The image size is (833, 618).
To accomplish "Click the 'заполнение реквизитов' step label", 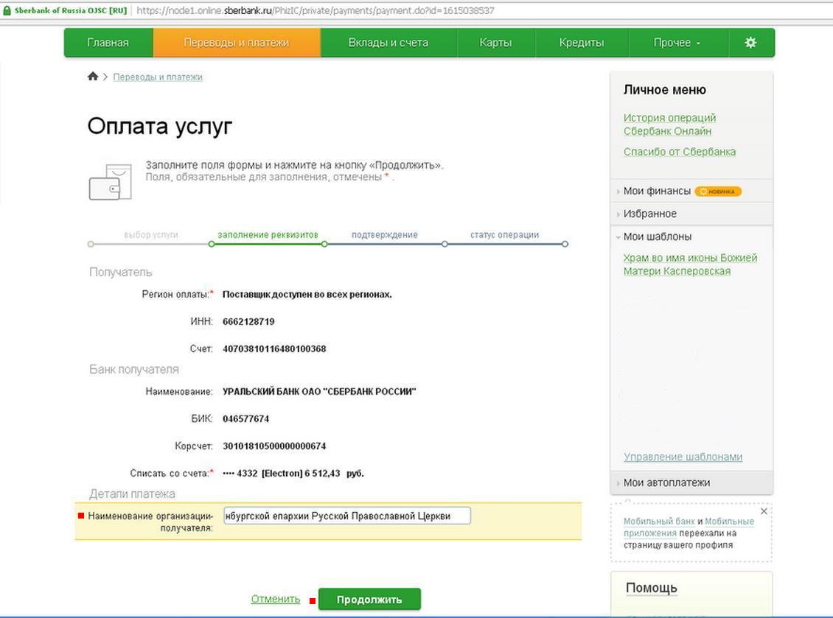I will tap(268, 235).
